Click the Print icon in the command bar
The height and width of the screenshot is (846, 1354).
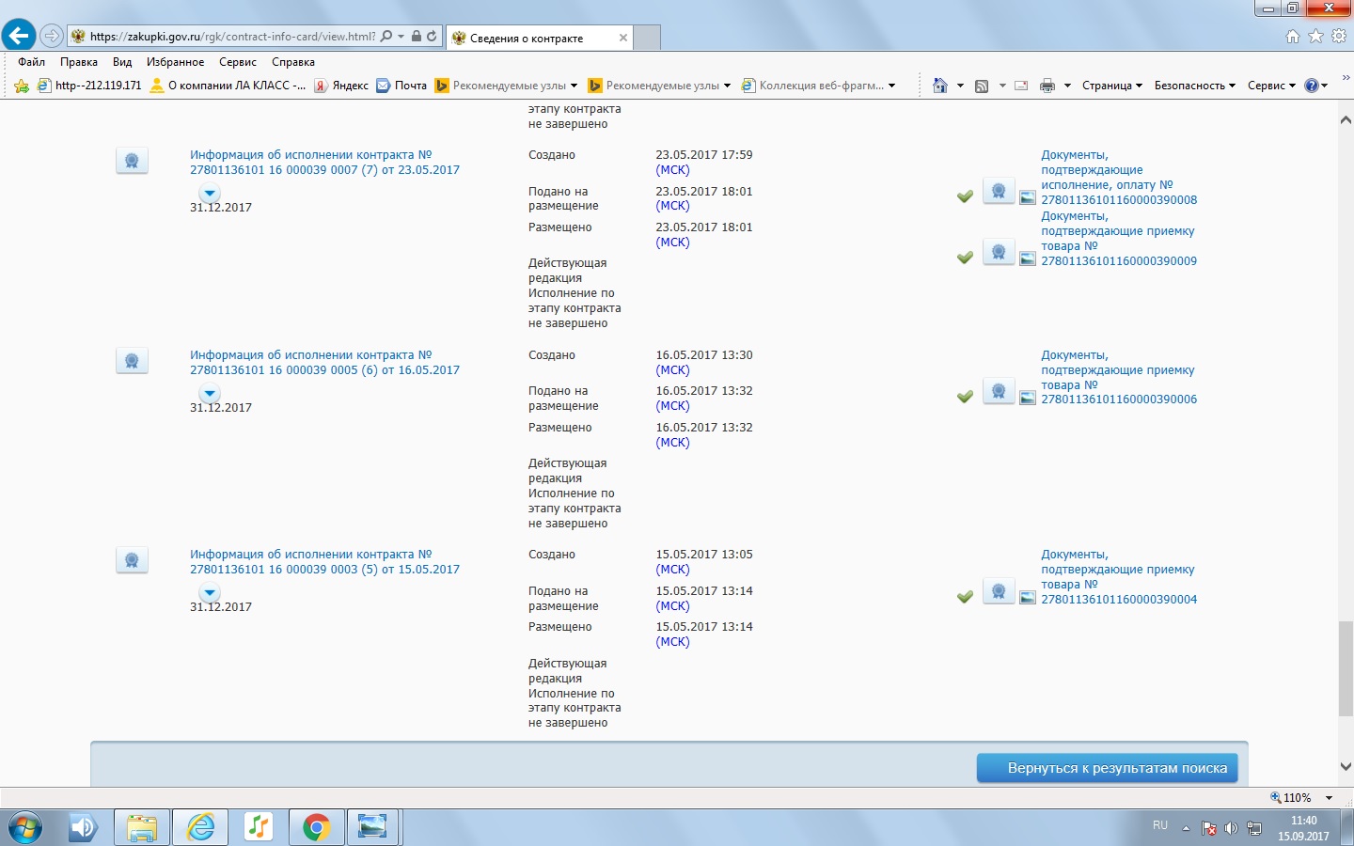pos(1047,86)
